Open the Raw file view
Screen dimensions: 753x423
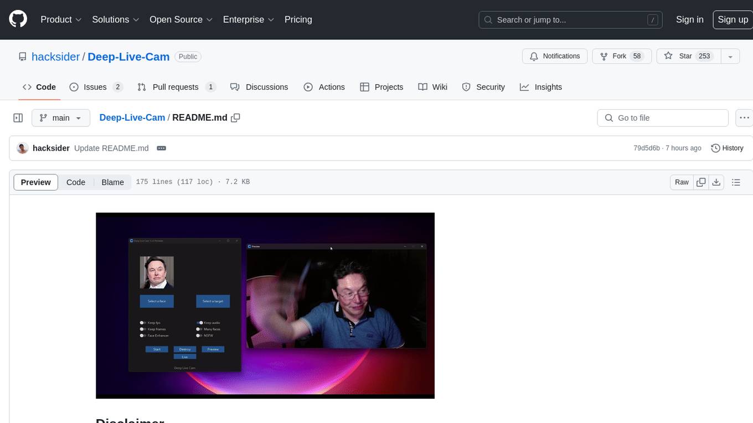[682, 182]
